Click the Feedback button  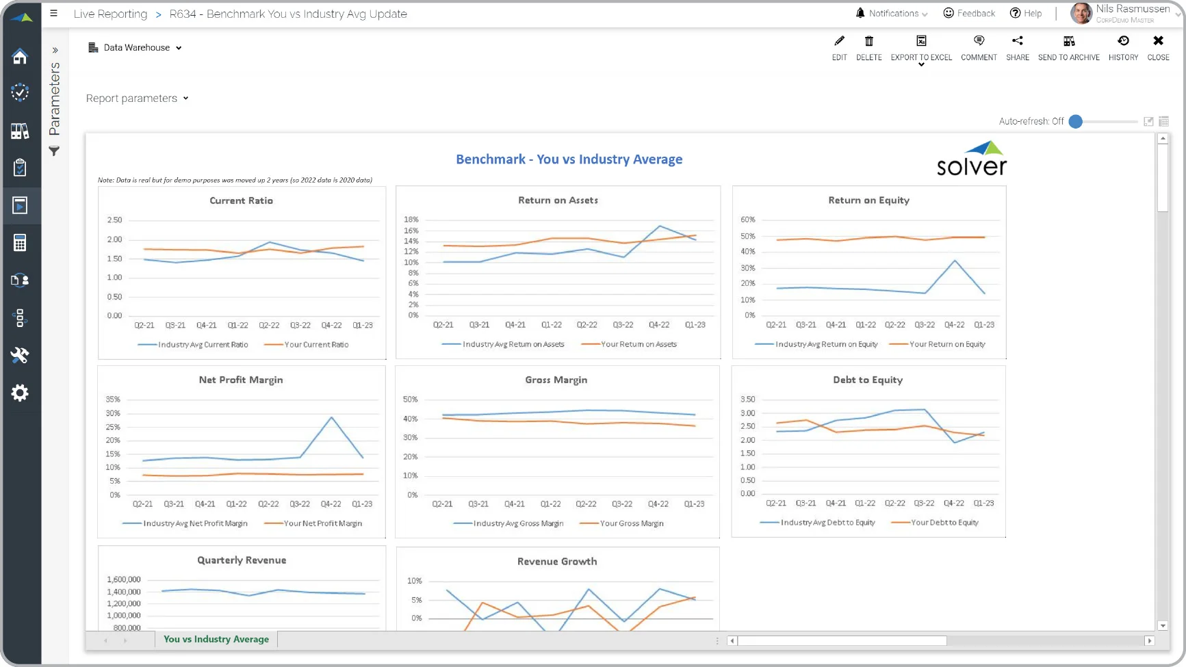tap(969, 13)
